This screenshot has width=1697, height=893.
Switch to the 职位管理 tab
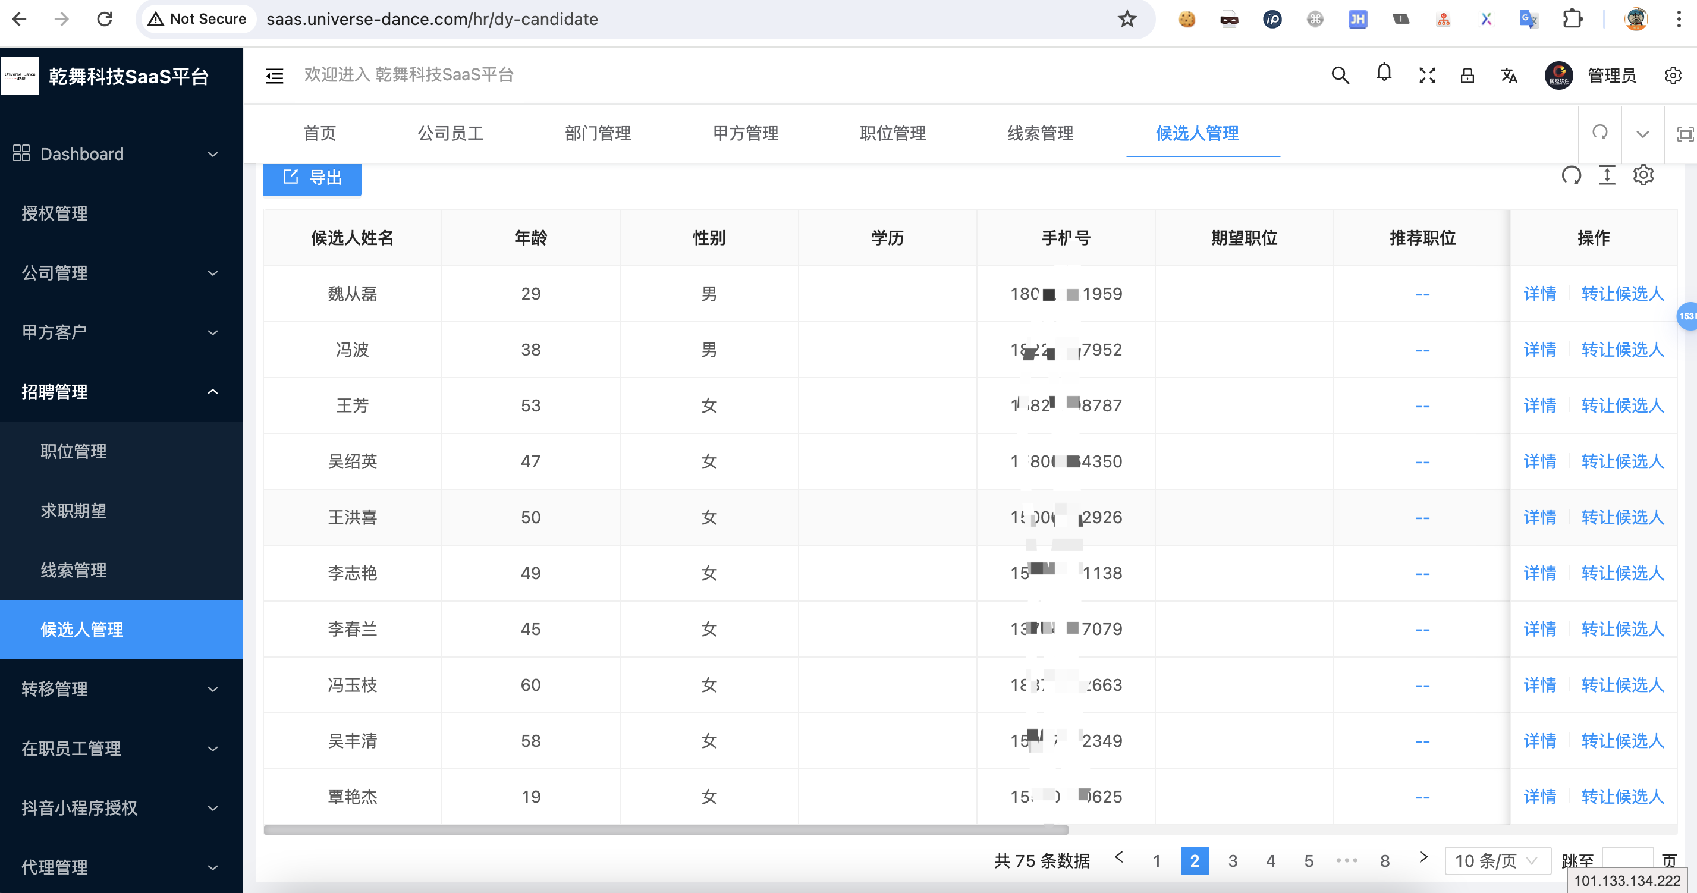point(893,134)
